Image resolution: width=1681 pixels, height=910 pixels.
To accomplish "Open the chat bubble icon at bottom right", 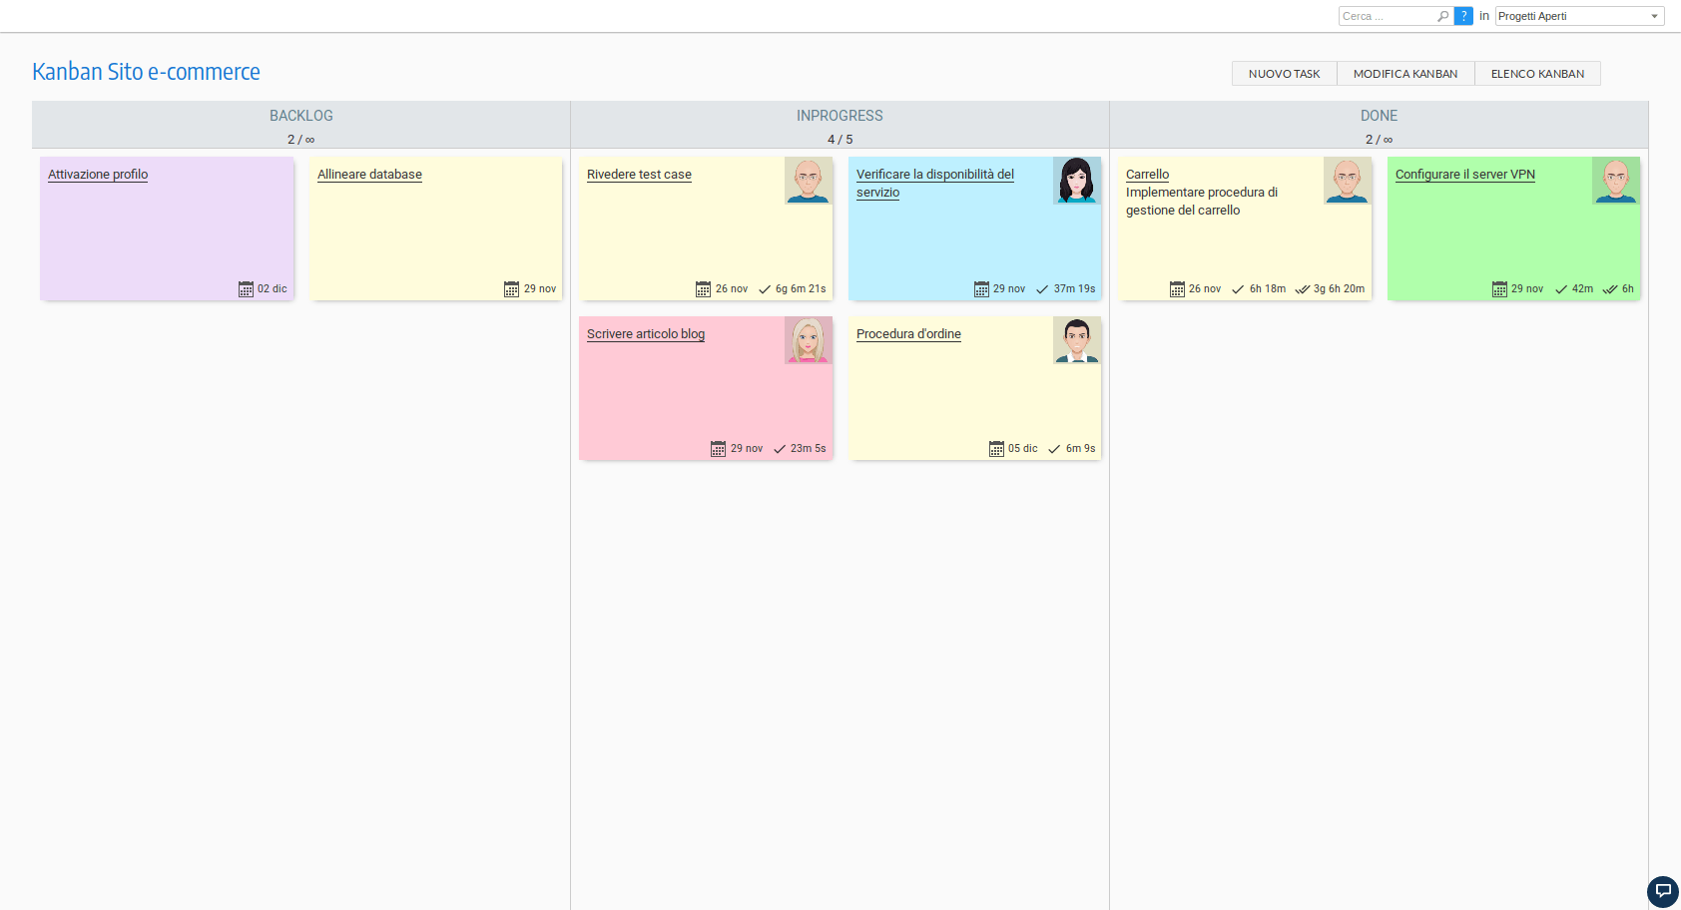I will pyautogui.click(x=1662, y=891).
